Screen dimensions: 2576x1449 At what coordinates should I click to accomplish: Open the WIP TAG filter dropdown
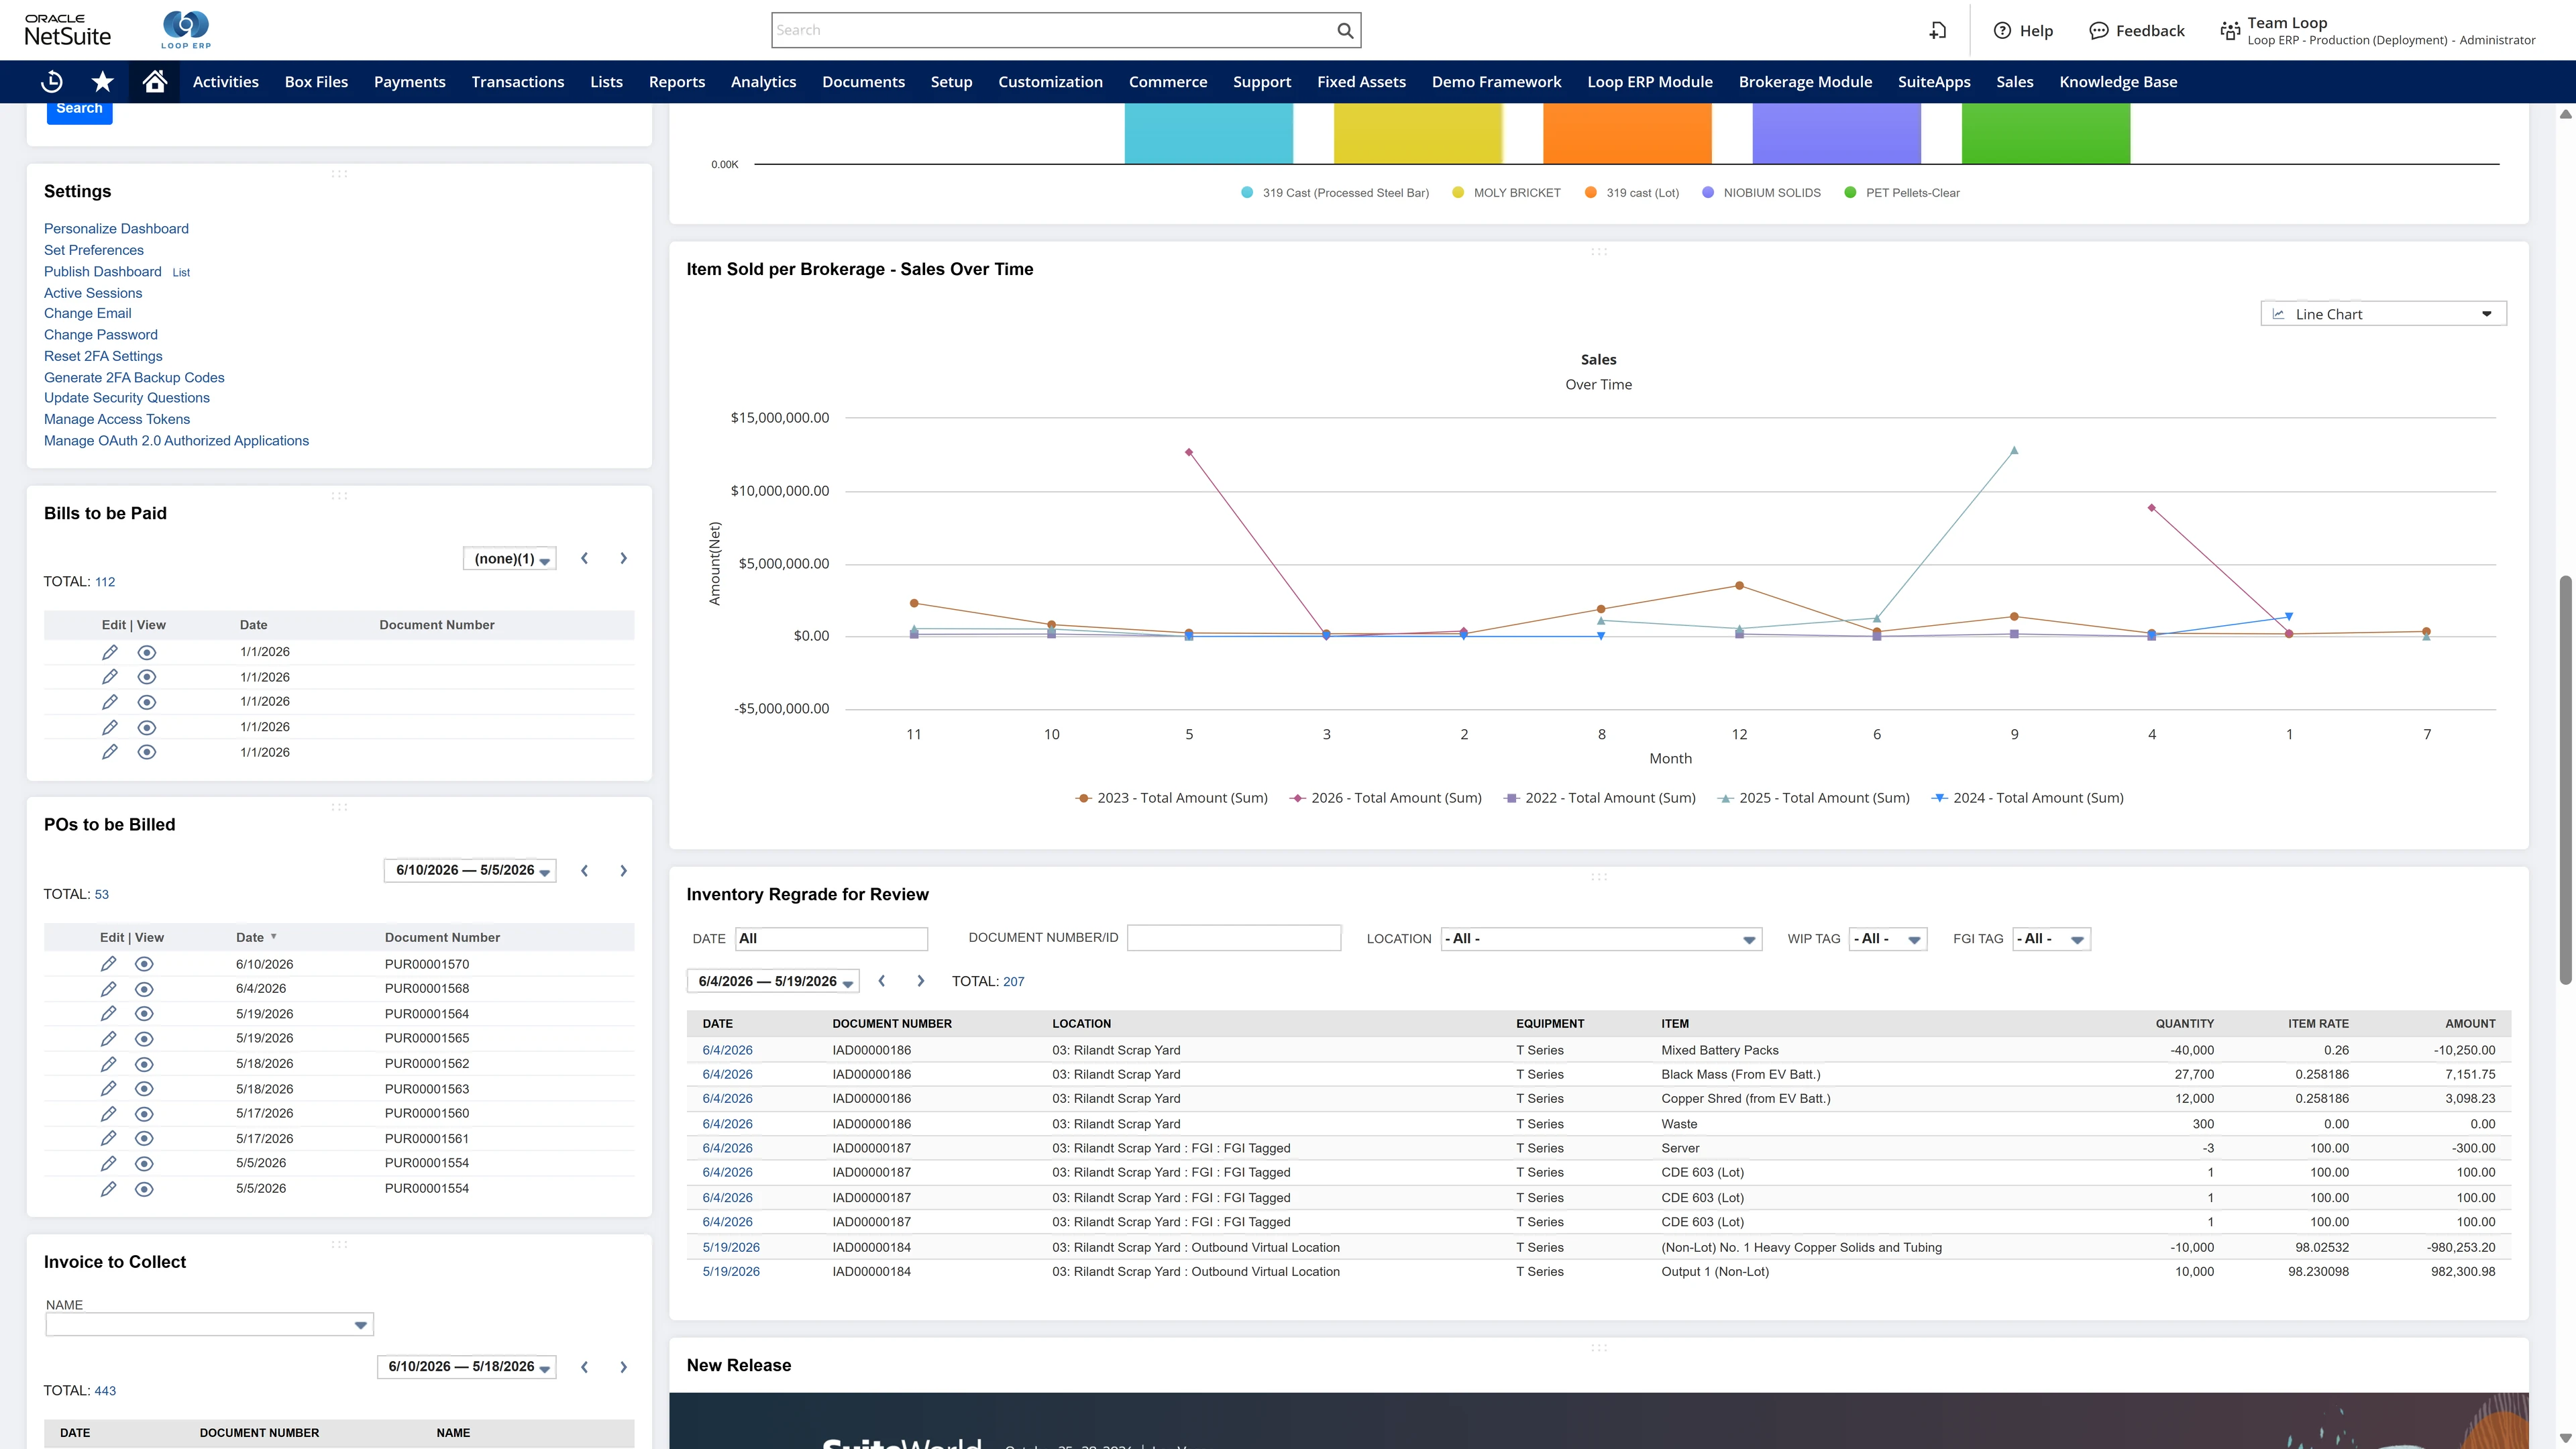tap(1887, 939)
